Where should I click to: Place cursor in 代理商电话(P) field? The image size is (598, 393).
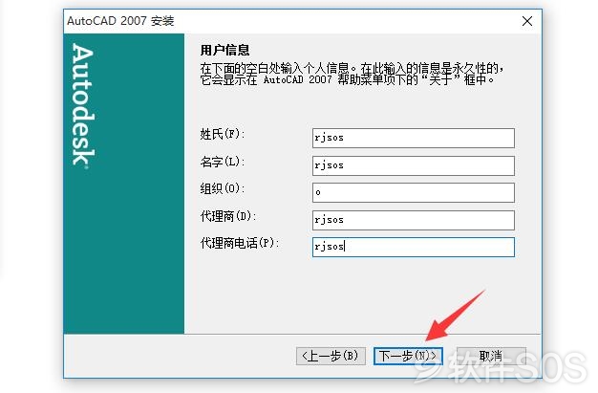[x=414, y=247]
